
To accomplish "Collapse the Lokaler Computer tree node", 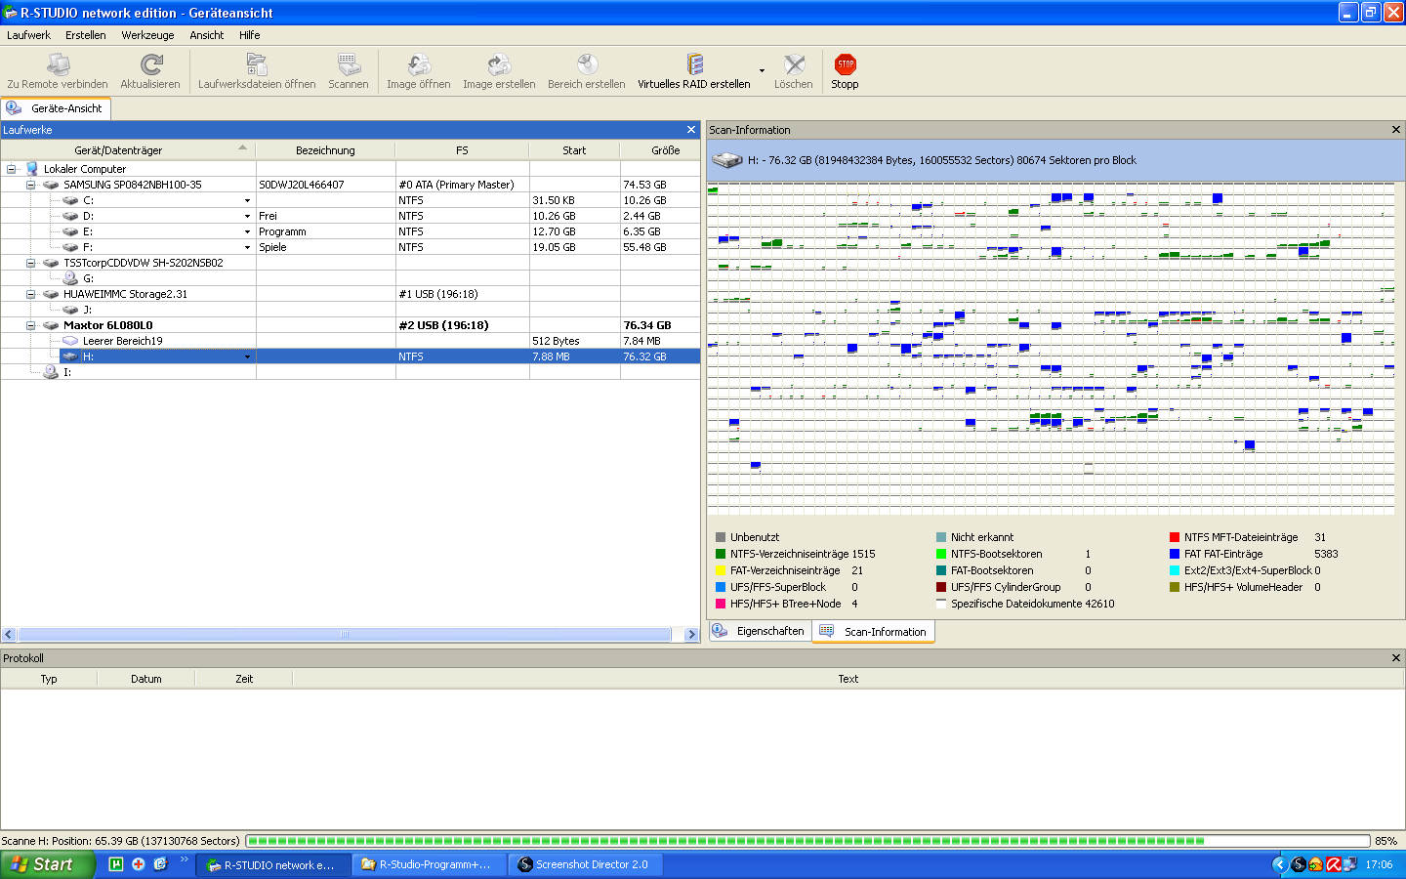I will click(12, 169).
